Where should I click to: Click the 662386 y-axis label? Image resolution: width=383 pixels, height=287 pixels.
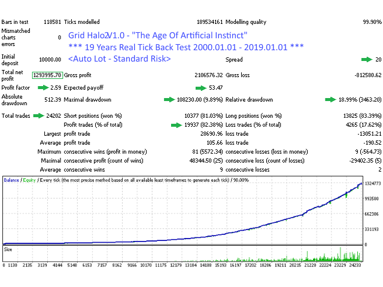(x=372, y=214)
